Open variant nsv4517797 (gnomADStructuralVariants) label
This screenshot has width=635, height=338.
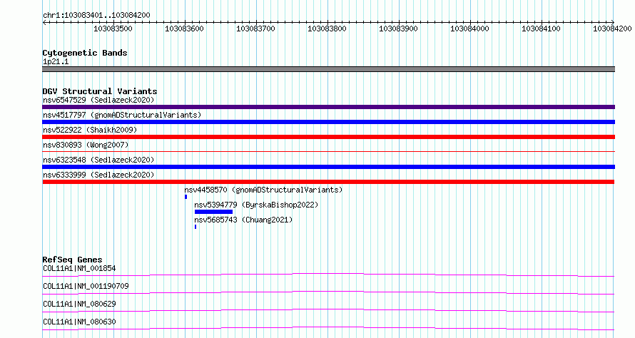[122, 115]
